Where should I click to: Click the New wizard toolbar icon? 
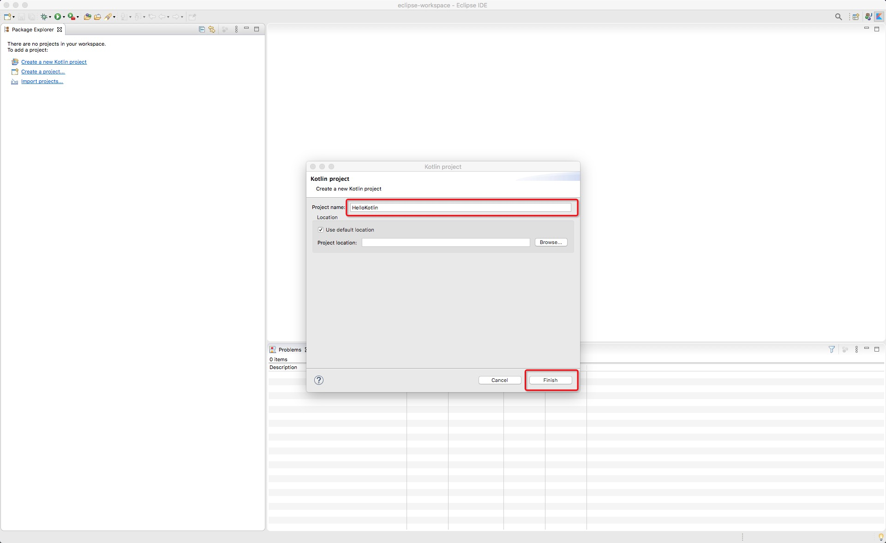7,17
